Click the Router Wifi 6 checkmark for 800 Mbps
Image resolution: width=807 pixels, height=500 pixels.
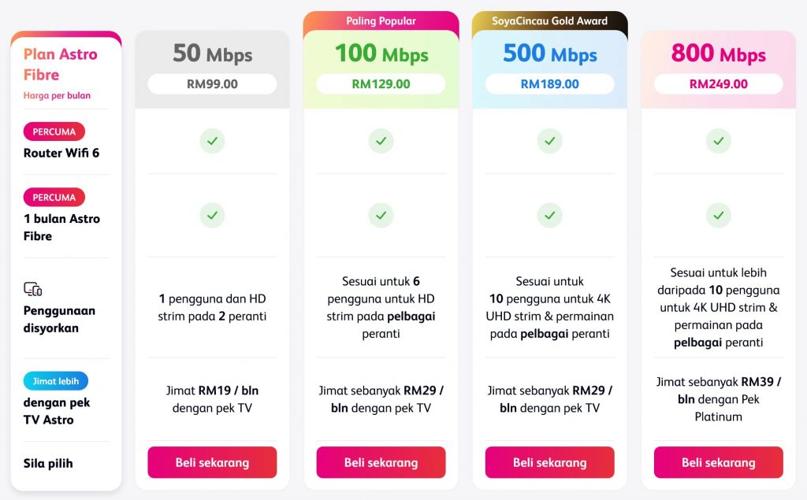719,141
